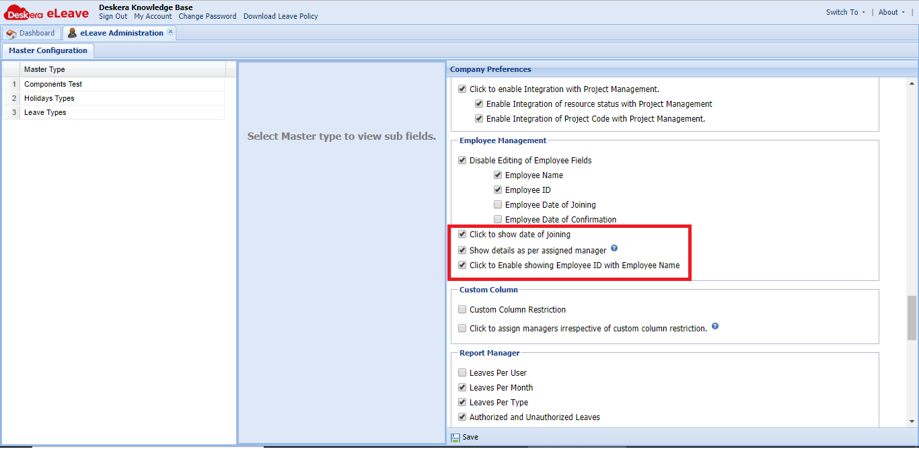Close the eLeave Administration tab
The image size is (919, 449).
coord(171,32)
